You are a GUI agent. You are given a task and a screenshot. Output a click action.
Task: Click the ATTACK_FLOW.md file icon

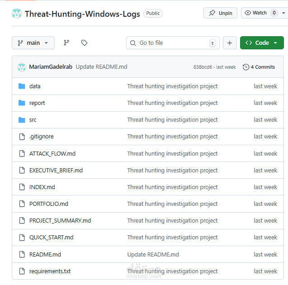[22, 153]
